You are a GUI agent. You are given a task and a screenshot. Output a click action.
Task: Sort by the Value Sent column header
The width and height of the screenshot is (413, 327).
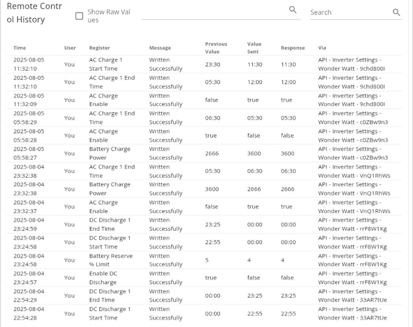point(254,48)
